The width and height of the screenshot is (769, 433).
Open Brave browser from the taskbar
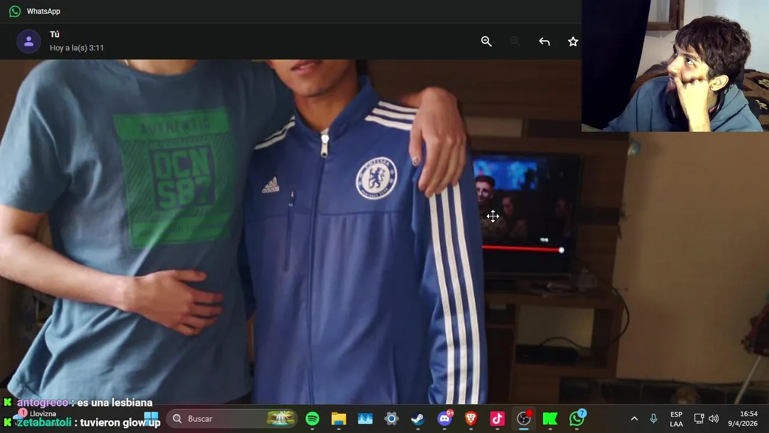point(471,419)
